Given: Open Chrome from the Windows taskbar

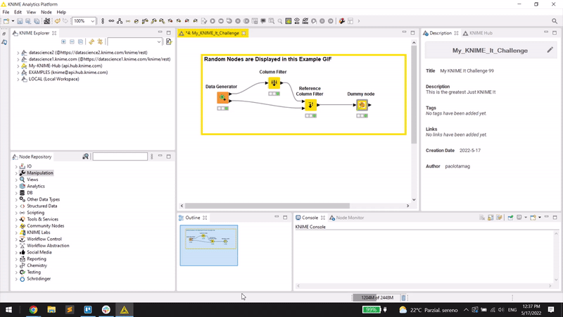Looking at the screenshot, I should click(33, 309).
